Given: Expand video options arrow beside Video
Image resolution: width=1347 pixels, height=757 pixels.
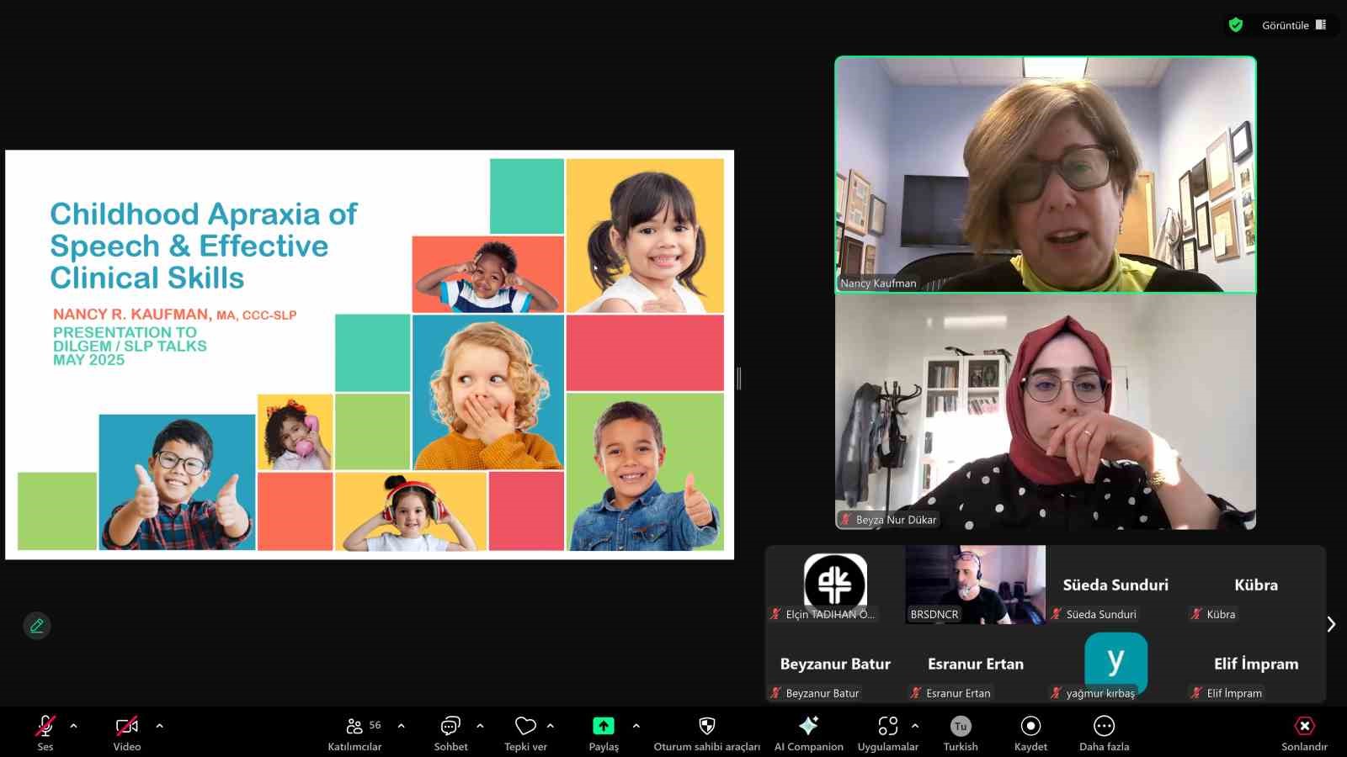Looking at the screenshot, I should [159, 725].
